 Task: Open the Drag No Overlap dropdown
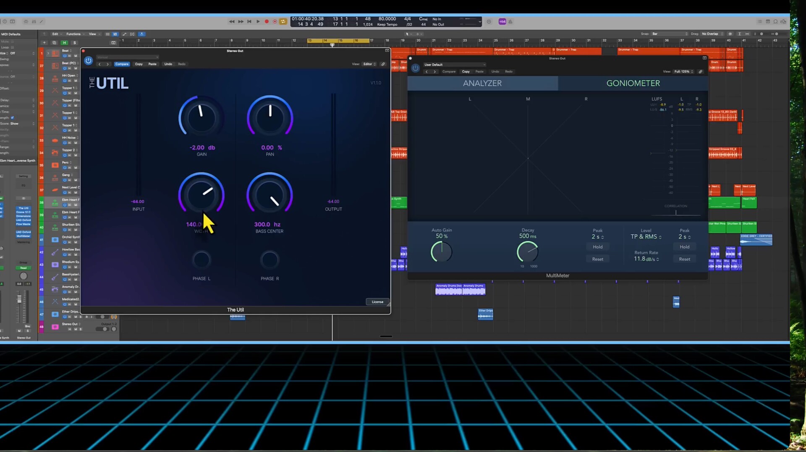712,34
